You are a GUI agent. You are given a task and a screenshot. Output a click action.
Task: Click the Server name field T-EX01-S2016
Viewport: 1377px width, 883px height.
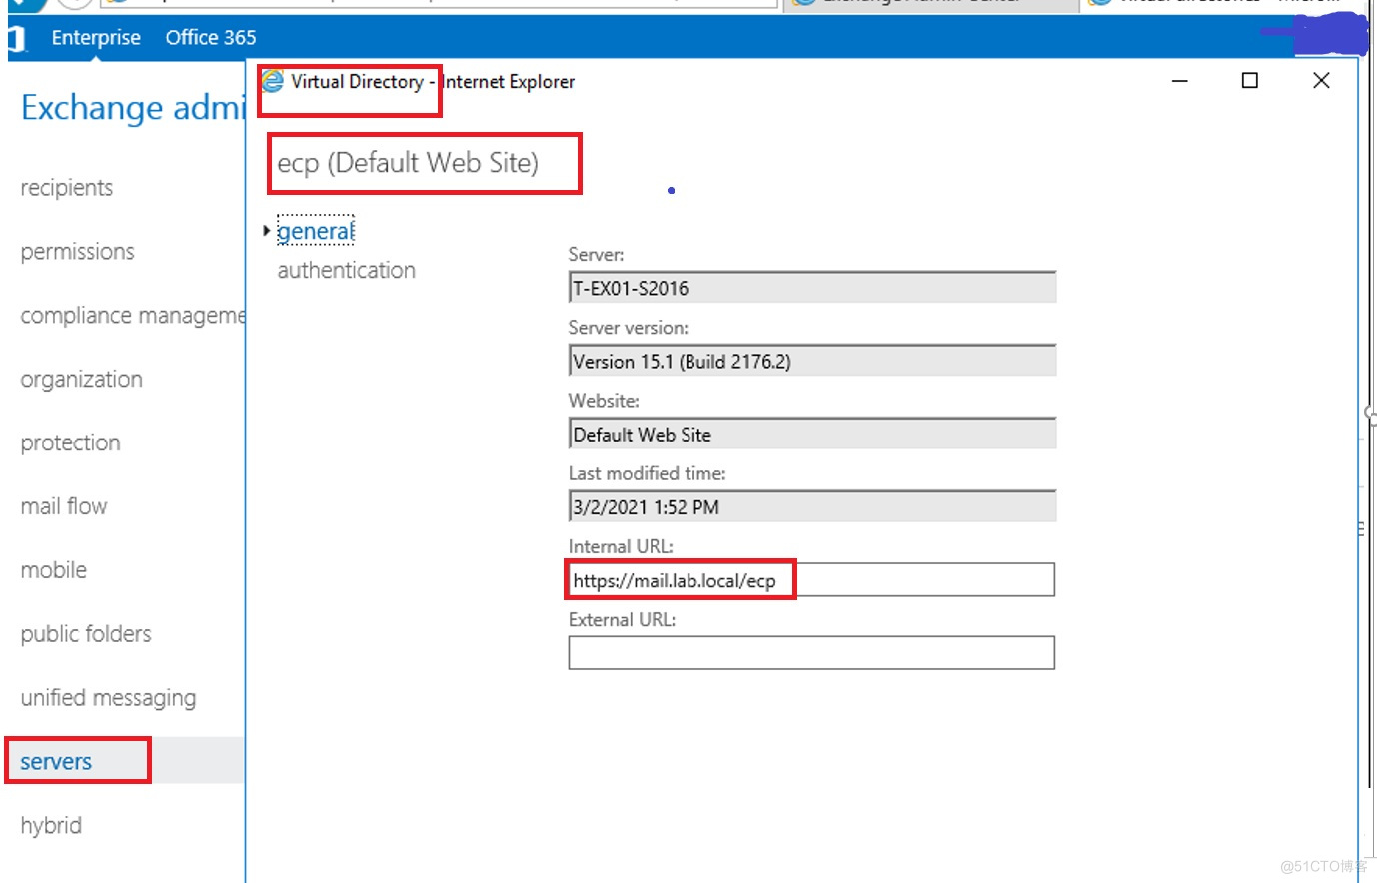(811, 288)
